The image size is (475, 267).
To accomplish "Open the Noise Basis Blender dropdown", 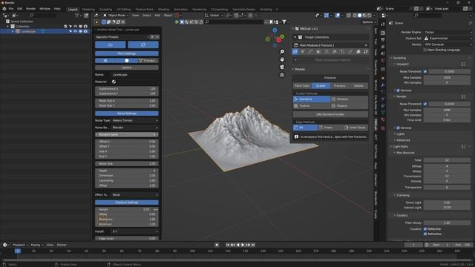I will tap(135, 128).
